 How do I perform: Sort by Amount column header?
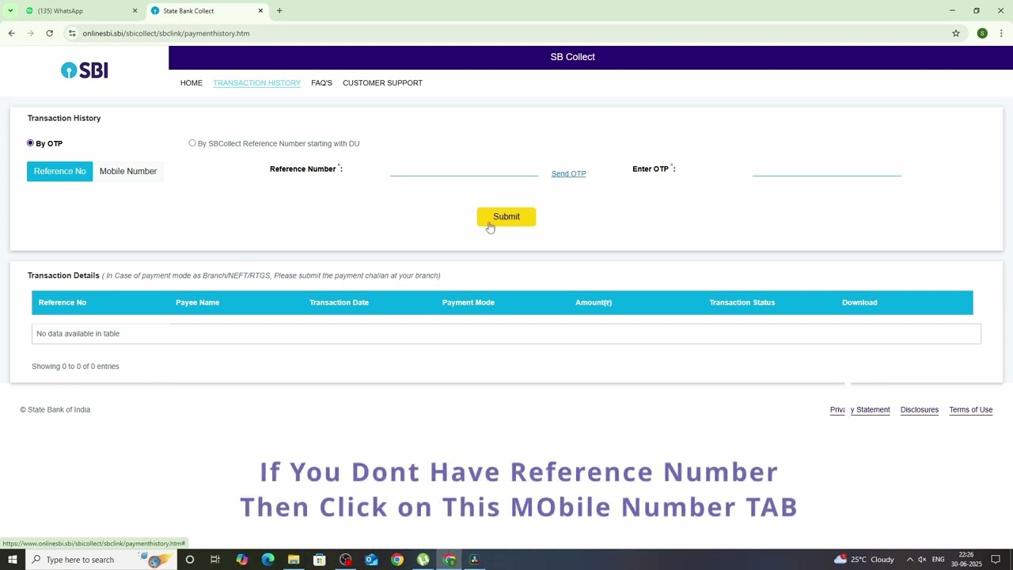click(594, 302)
